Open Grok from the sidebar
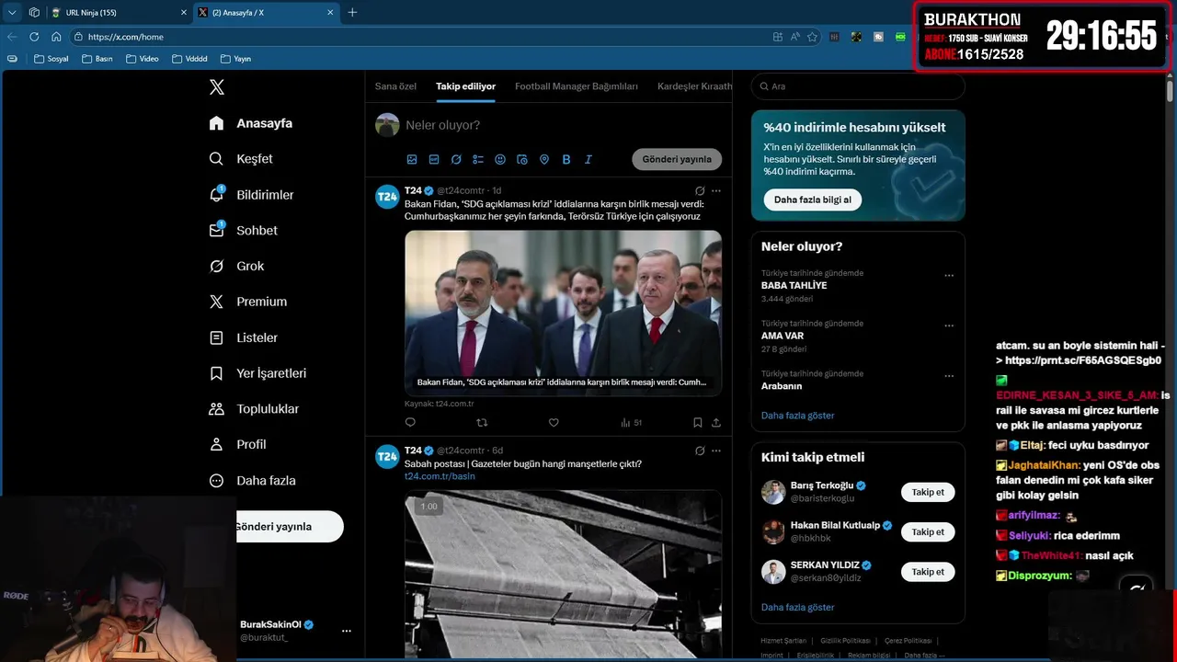 (x=236, y=267)
